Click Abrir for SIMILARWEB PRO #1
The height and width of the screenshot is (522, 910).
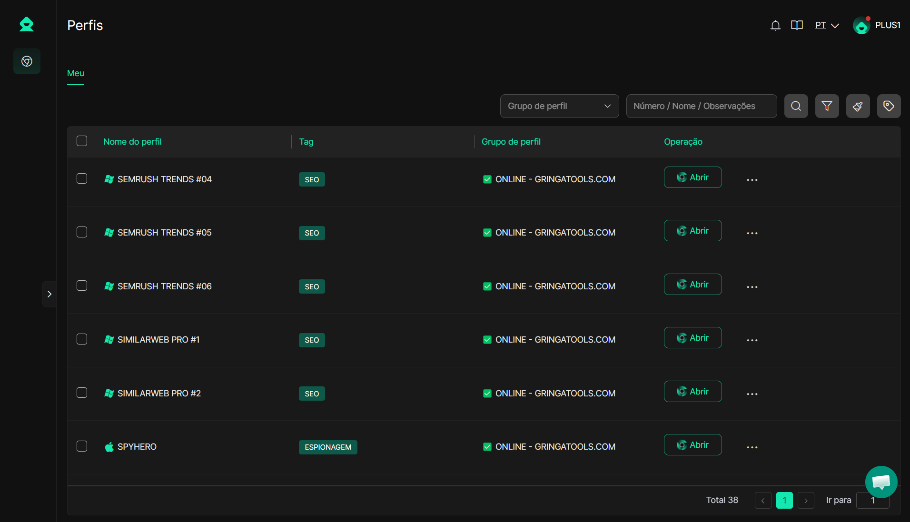[693, 338]
